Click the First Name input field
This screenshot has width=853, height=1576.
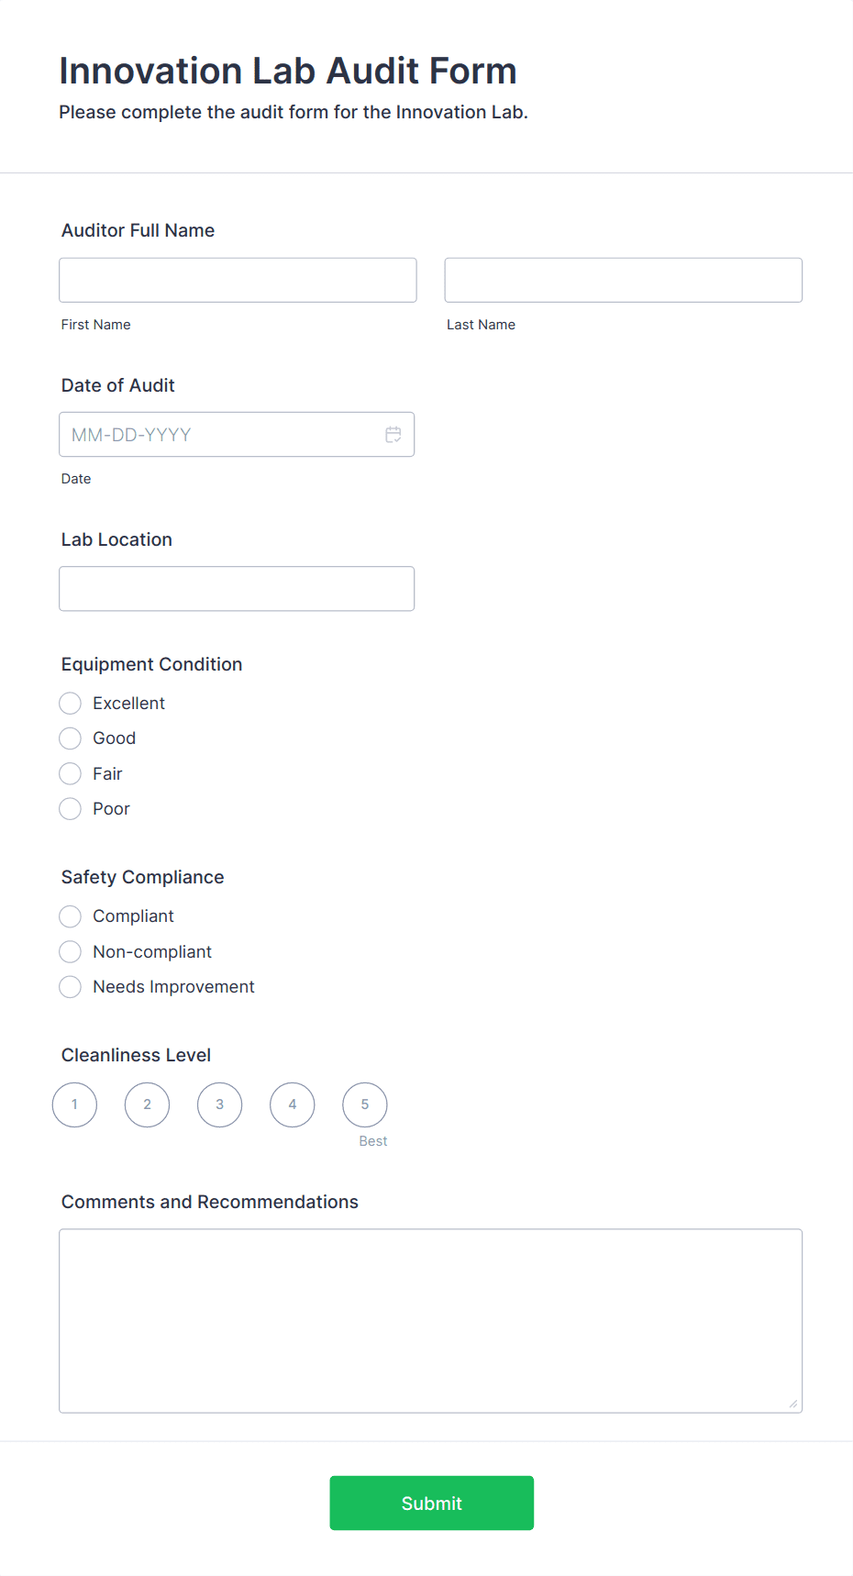click(x=237, y=280)
